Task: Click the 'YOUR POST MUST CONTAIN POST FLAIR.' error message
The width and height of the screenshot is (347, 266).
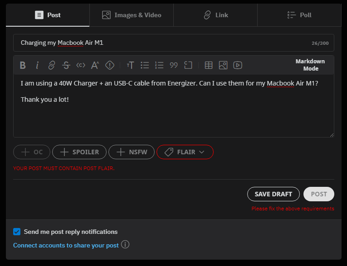Action: tap(64, 168)
